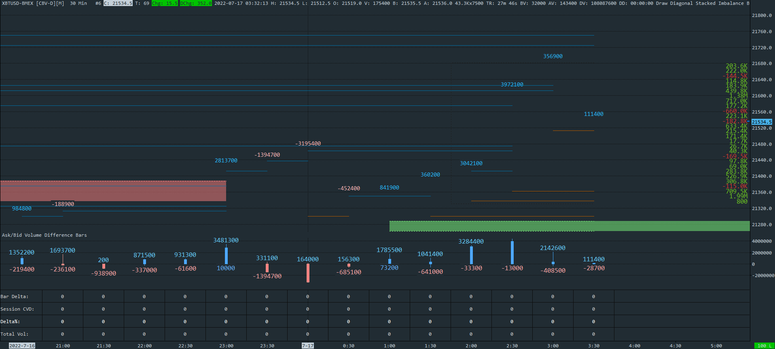Click the 931300 ask volume value

pyautogui.click(x=185, y=255)
